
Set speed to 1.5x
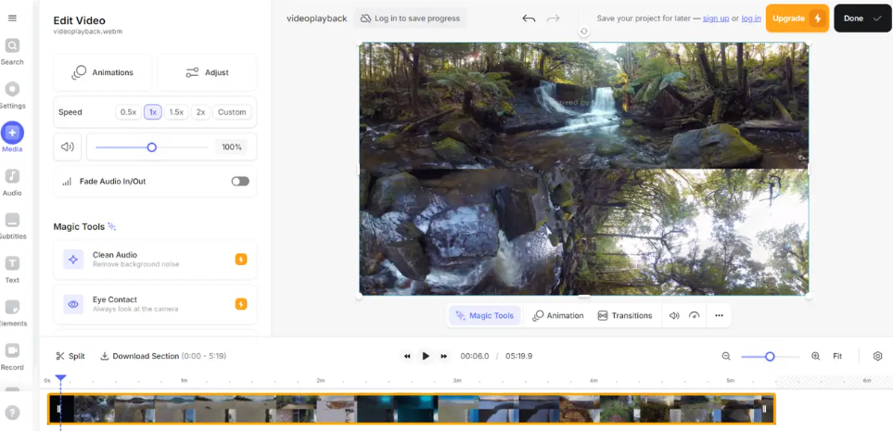click(x=176, y=112)
